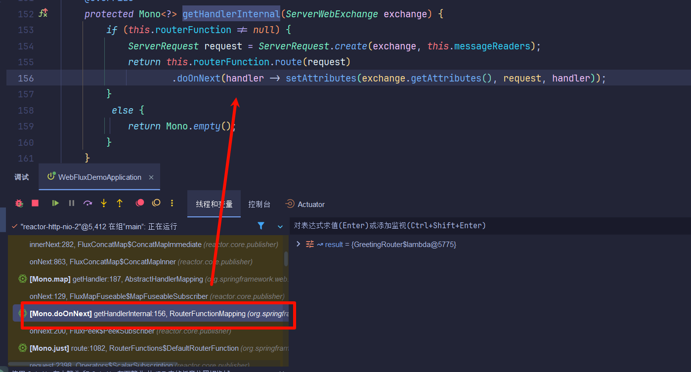Click the reactor icon beside the Mono.map frame
This screenshot has height=372, width=691.
tap(22, 279)
